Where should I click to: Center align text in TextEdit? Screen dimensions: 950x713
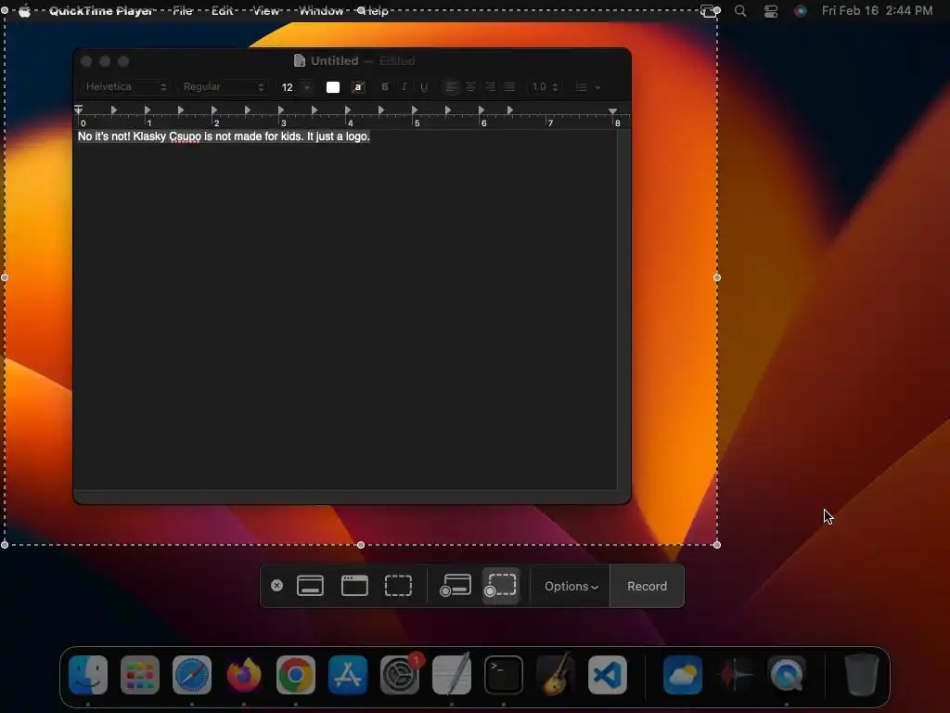point(470,87)
